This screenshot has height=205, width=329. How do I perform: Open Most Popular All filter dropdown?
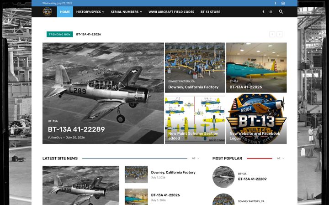[x=280, y=159]
